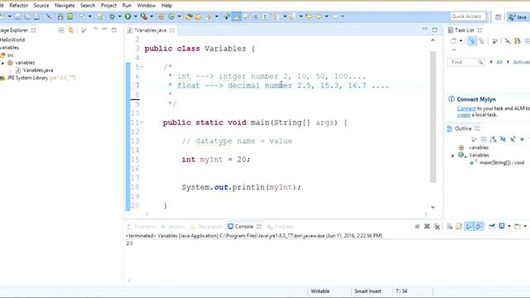Image resolution: width=530 pixels, height=298 pixels.
Task: Select the Java perspective button
Action: click(x=518, y=17)
